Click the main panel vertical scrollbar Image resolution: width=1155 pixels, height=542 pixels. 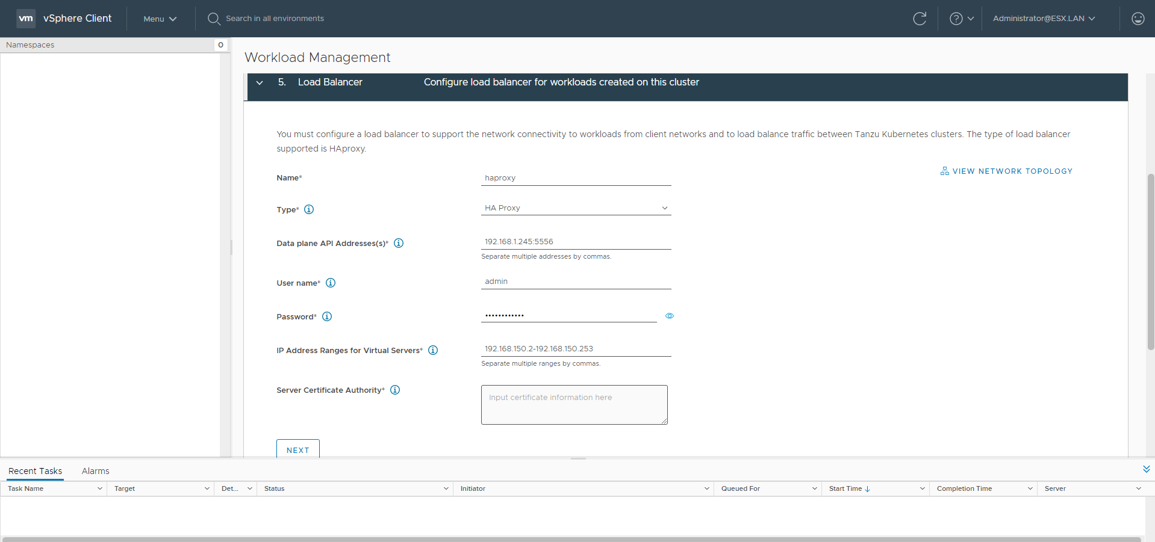tap(1150, 262)
